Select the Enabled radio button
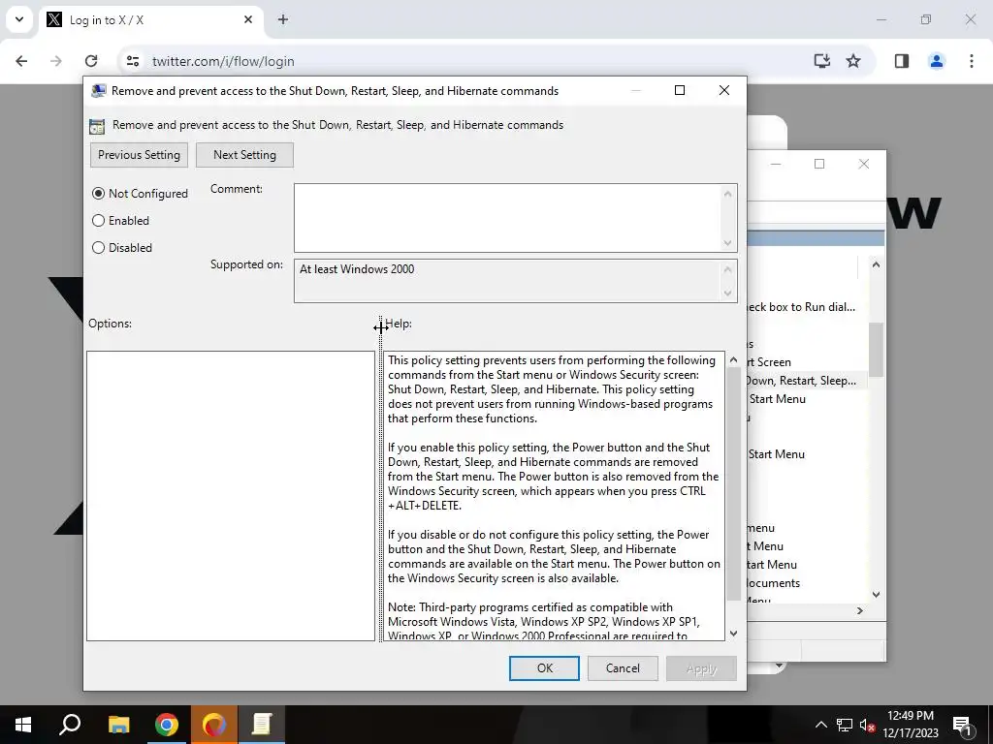993x744 pixels. (x=120, y=221)
